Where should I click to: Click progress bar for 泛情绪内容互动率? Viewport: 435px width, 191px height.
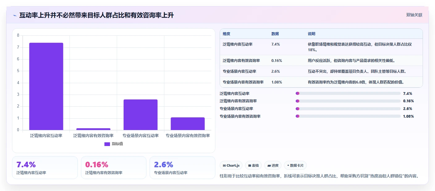[x=348, y=93]
